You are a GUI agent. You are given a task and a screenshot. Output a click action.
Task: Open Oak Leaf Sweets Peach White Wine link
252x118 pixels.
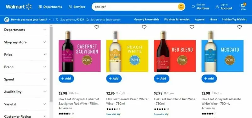[127, 101]
